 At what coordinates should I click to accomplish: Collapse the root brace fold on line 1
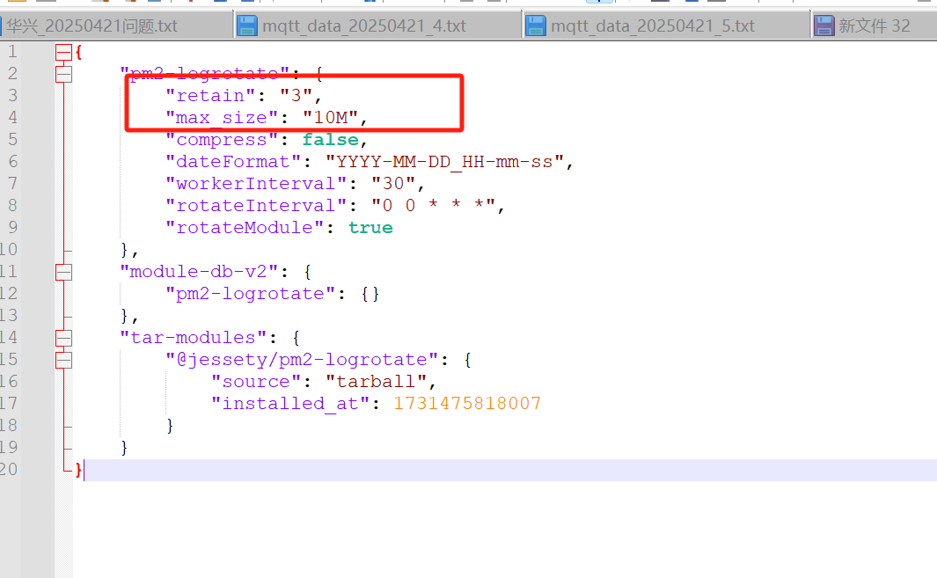63,53
